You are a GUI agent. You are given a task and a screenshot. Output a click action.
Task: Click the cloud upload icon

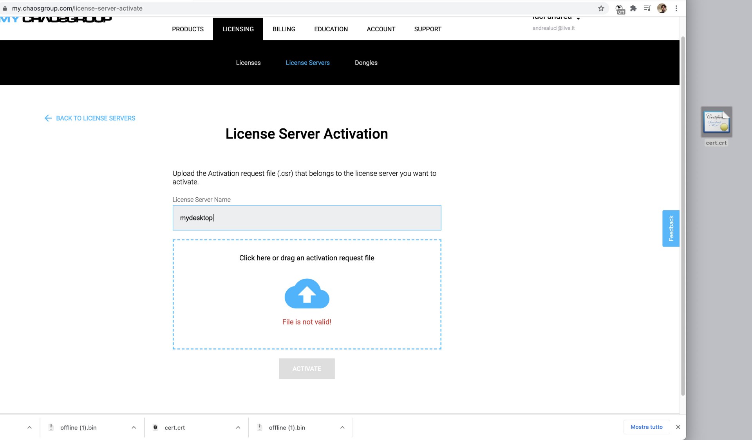(307, 294)
